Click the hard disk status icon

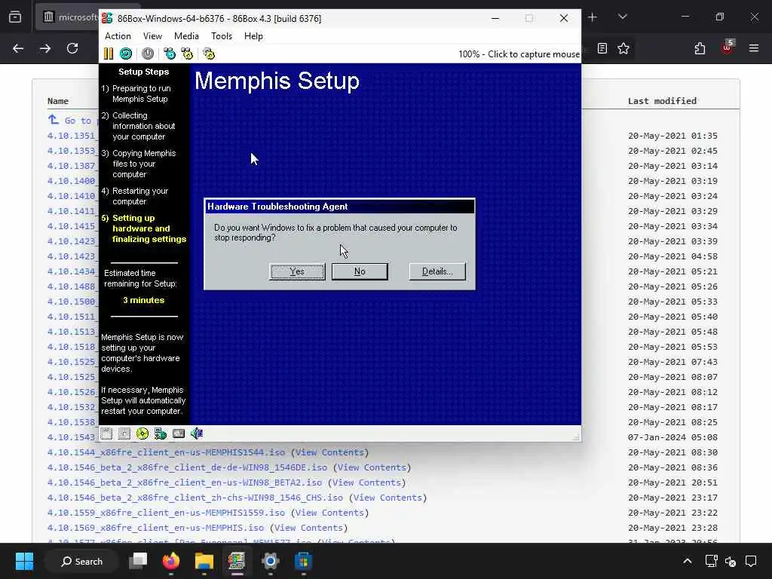(x=178, y=433)
